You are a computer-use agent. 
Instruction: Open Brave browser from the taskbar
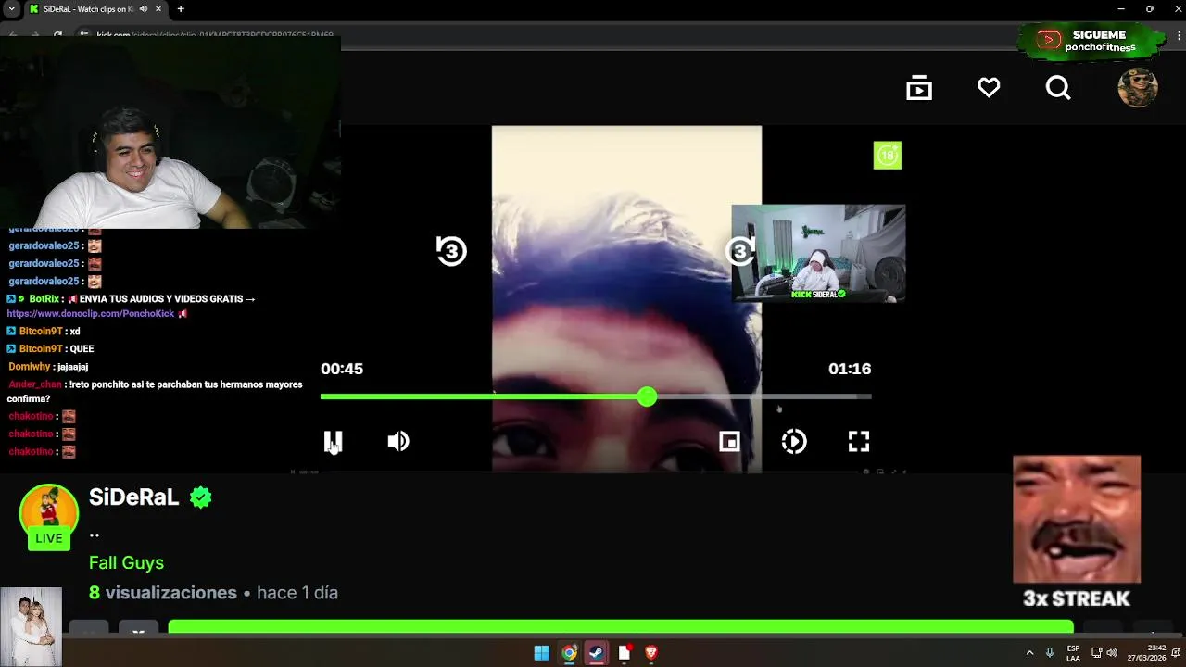[651, 653]
